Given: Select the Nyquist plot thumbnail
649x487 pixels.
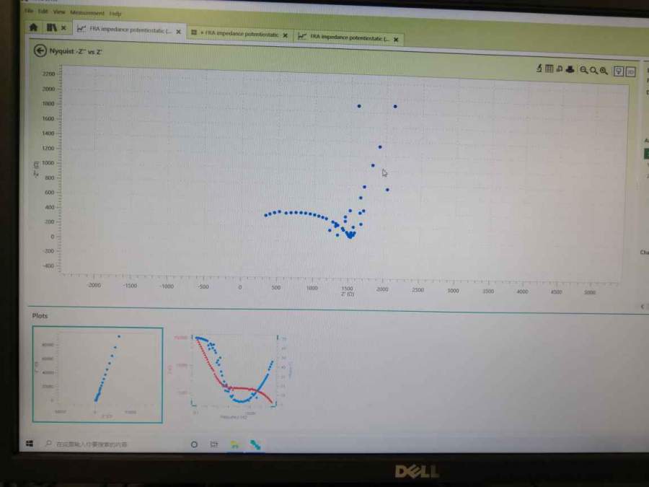Looking at the screenshot, I should (97, 374).
